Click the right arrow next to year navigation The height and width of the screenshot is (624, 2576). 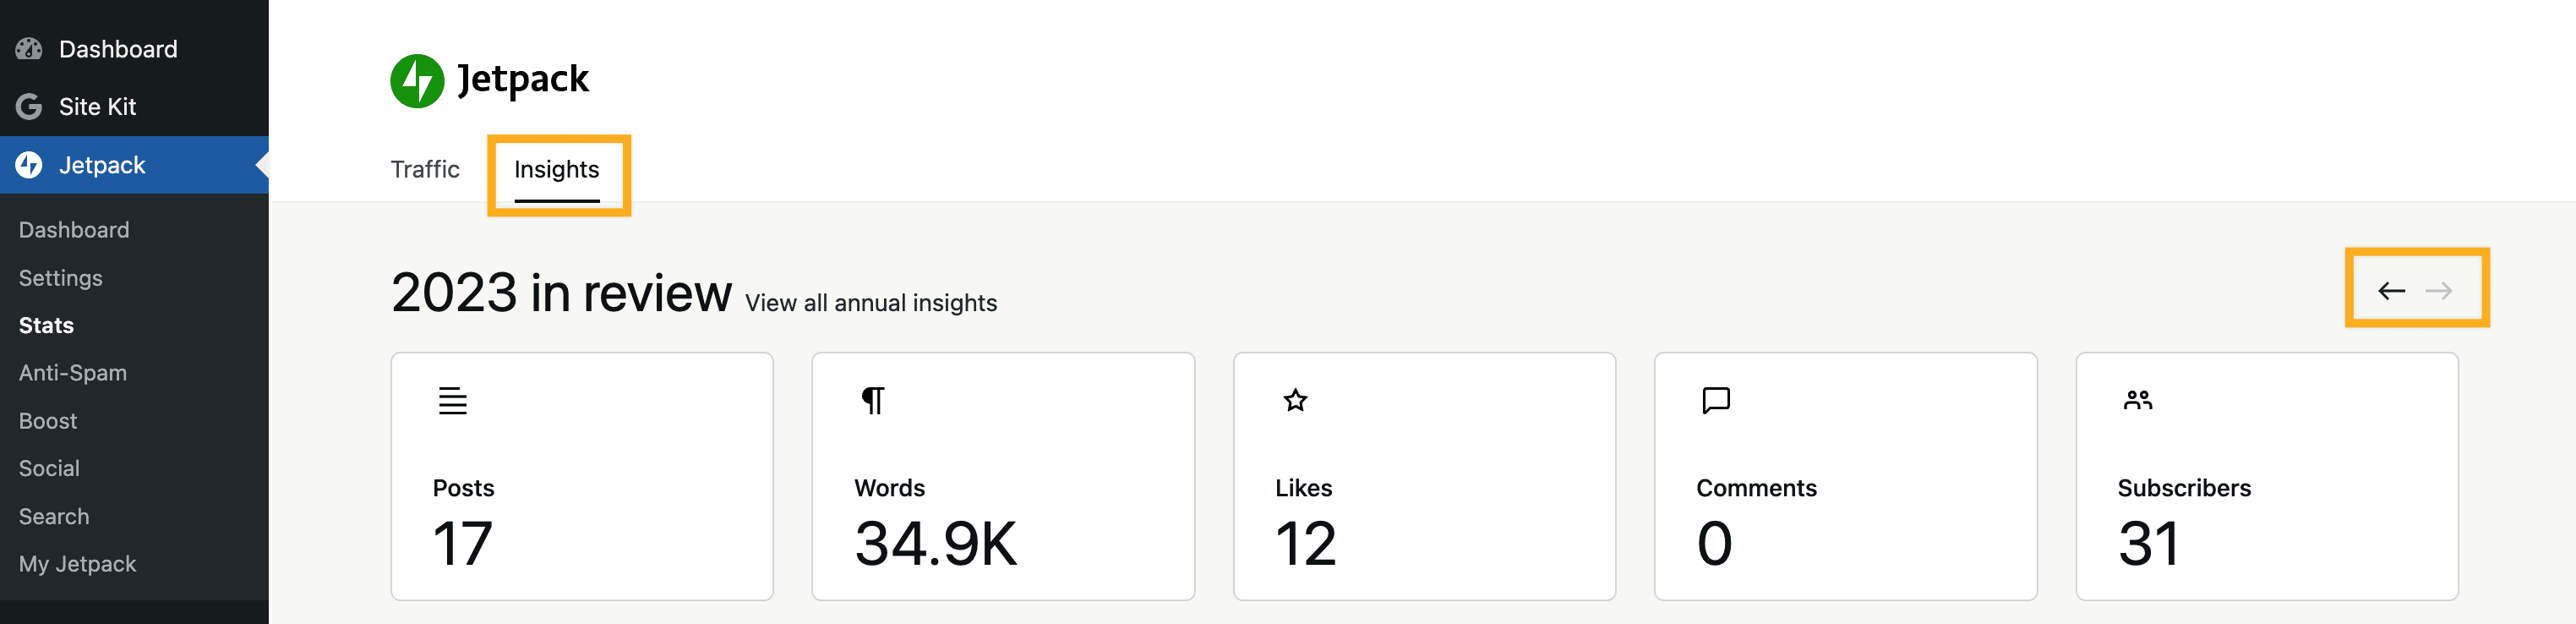pyautogui.click(x=2441, y=290)
